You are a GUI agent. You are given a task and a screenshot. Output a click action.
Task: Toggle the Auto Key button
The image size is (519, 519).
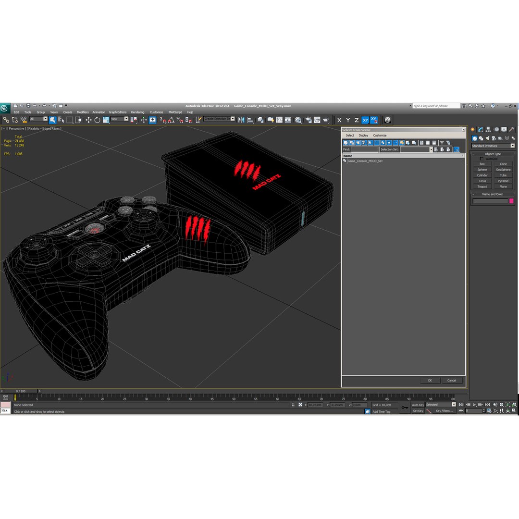[418, 405]
